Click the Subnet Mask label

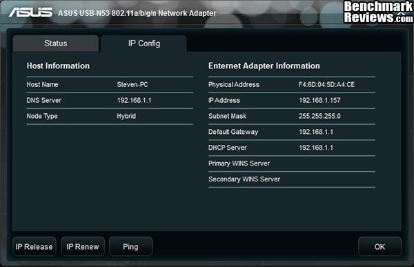point(227,116)
